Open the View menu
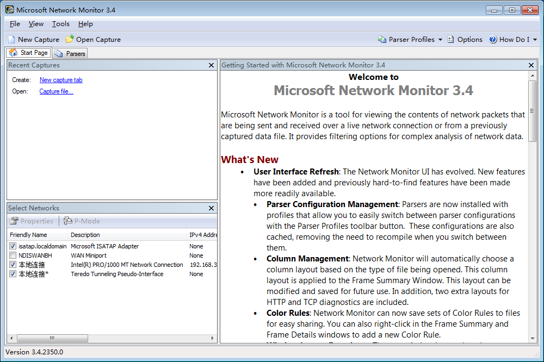The width and height of the screenshot is (544, 362). (36, 24)
